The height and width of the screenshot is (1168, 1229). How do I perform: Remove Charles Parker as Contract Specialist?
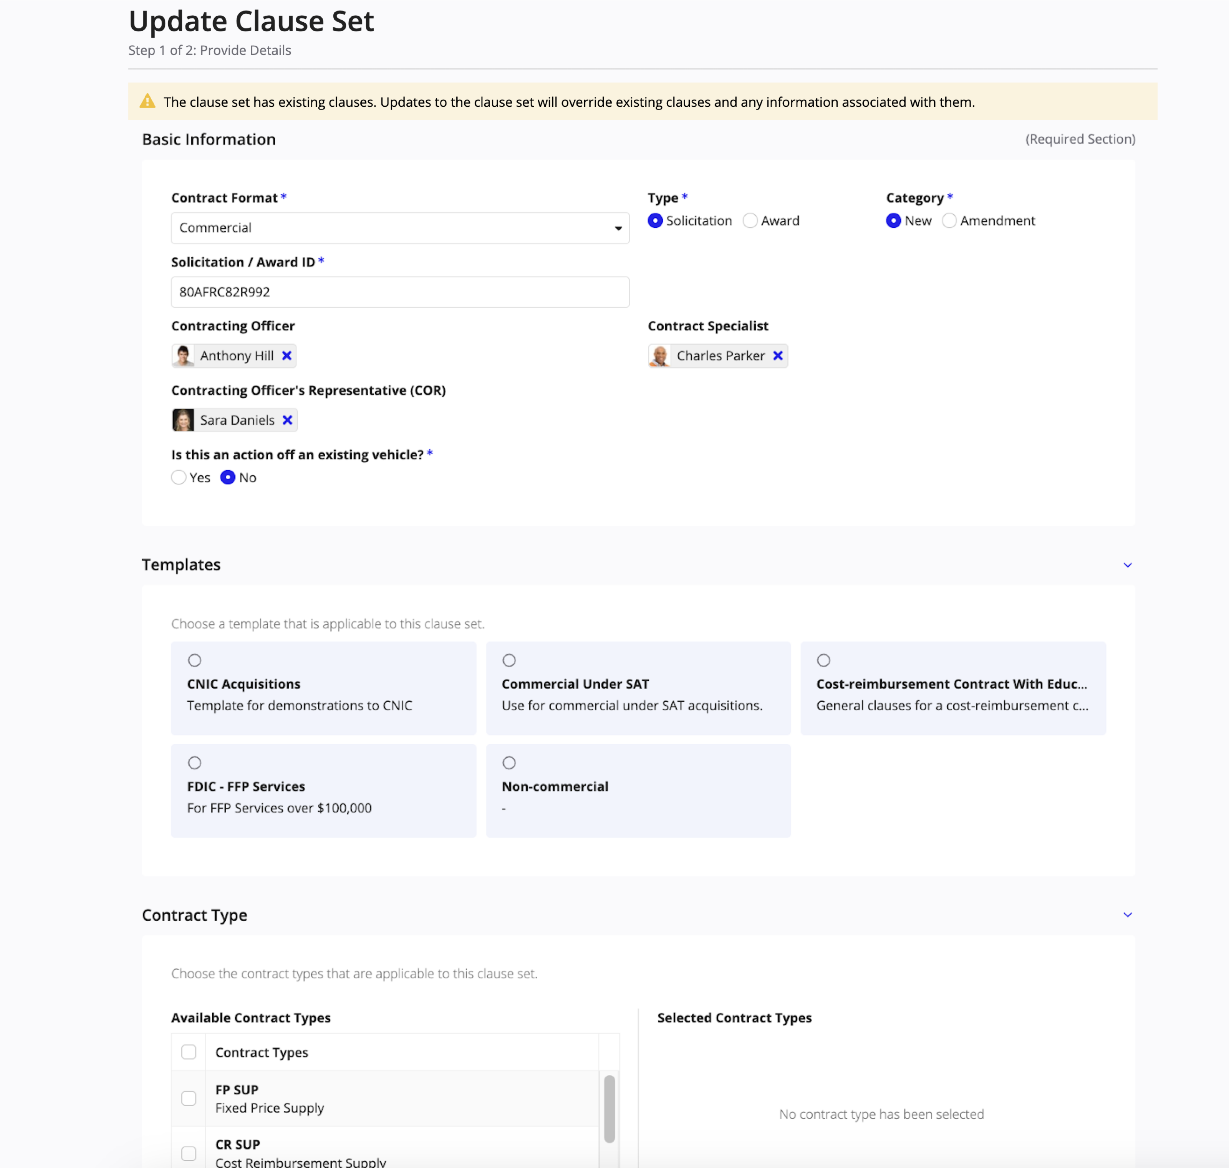click(777, 356)
